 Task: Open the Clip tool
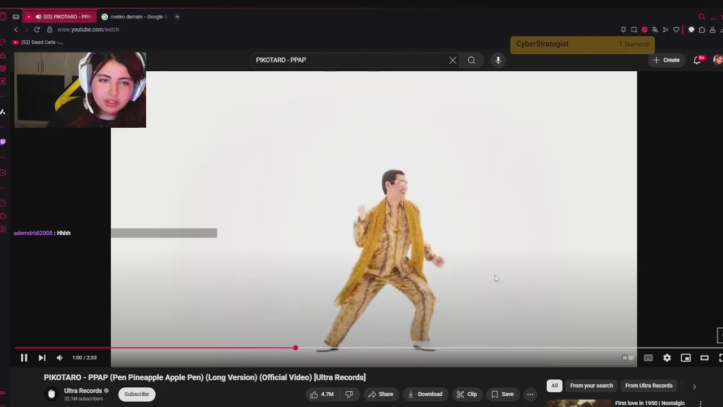point(467,395)
